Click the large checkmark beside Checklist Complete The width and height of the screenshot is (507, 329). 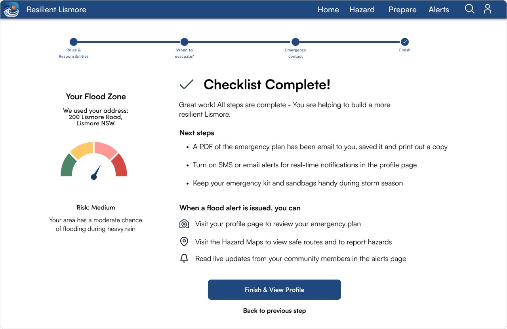(187, 84)
